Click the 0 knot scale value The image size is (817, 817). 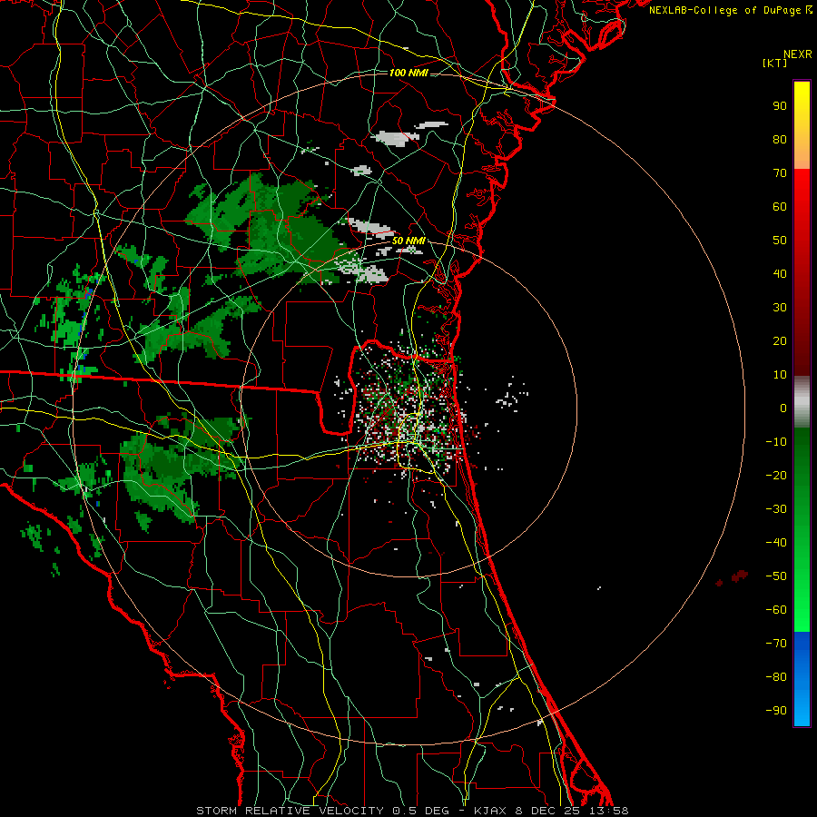783,408
